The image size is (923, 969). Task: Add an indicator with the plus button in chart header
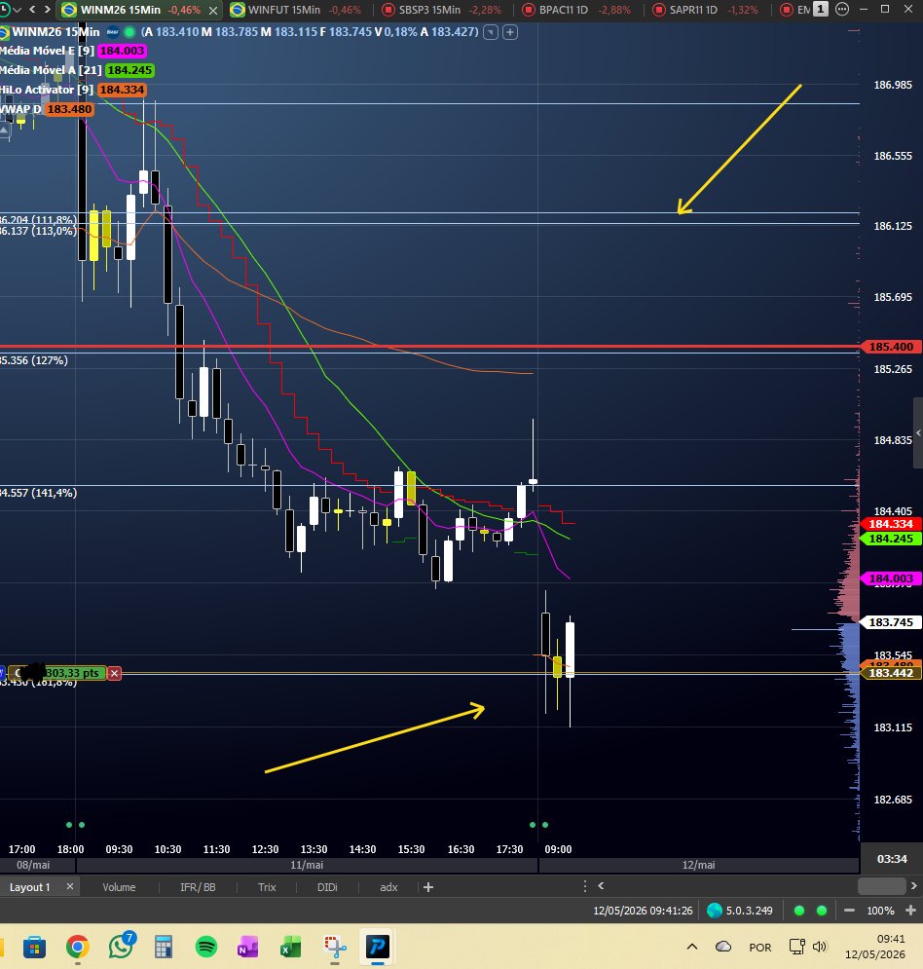click(x=509, y=32)
